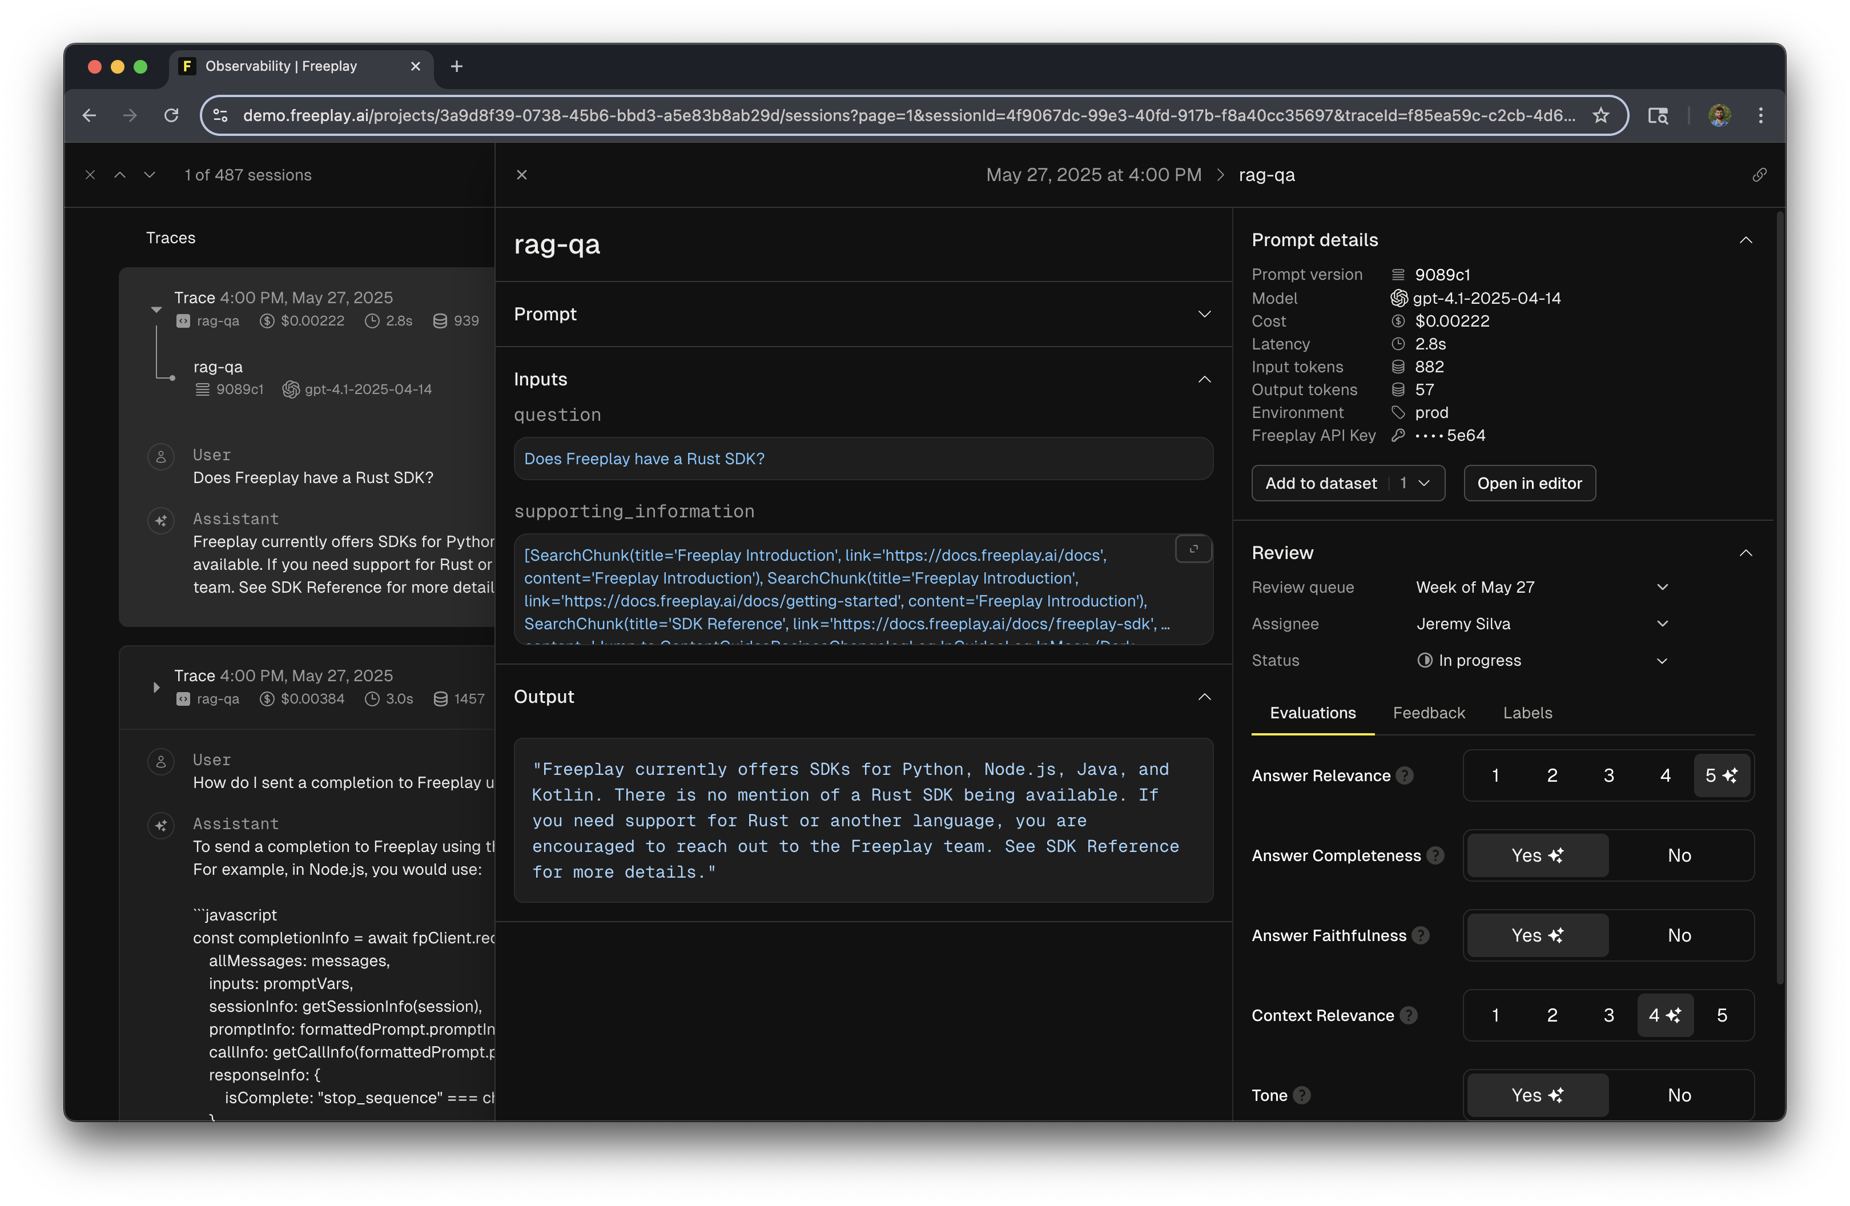Collapse the first trace with its triangle
Screen dimensions: 1850x1206
pos(156,309)
